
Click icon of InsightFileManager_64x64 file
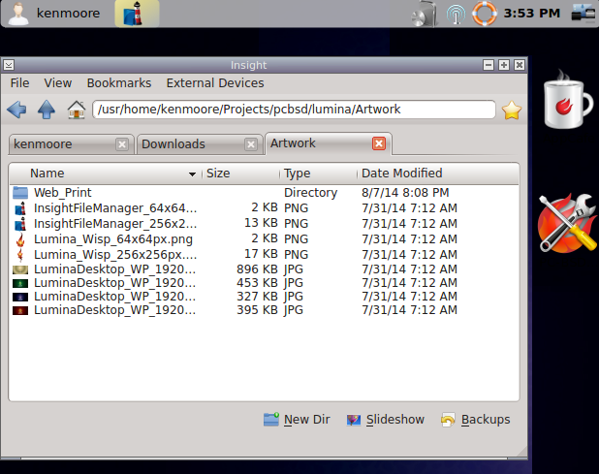point(20,208)
